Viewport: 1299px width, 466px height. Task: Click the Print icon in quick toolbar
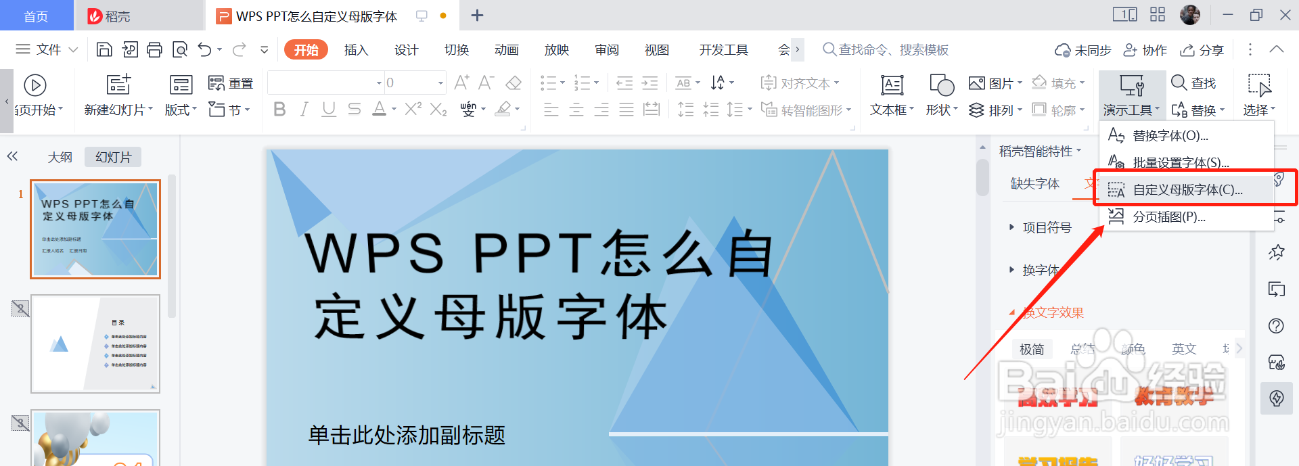click(154, 49)
